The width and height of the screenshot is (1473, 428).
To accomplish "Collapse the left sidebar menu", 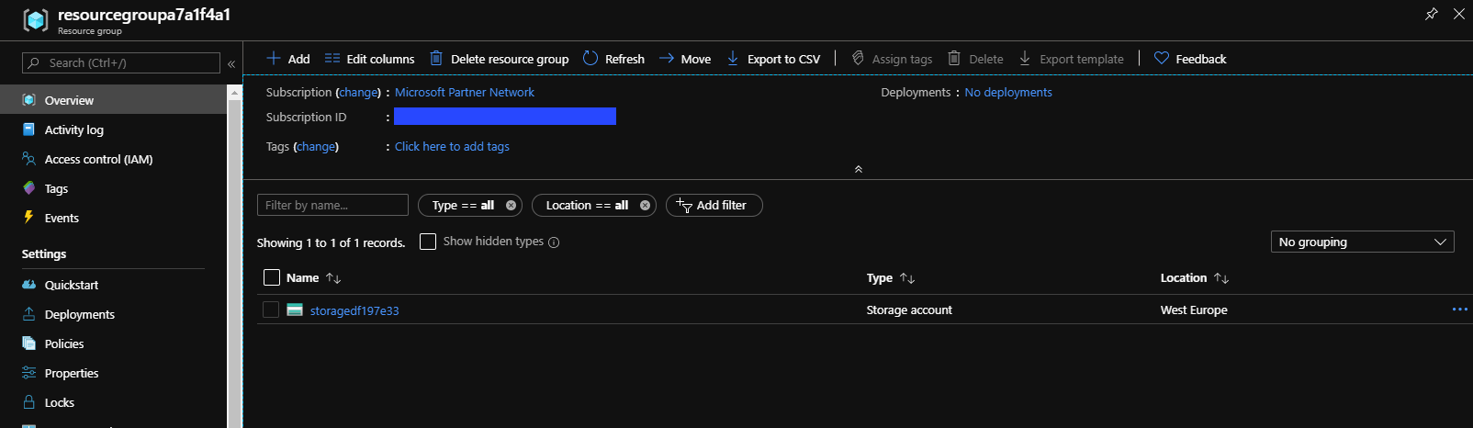I will point(231,63).
